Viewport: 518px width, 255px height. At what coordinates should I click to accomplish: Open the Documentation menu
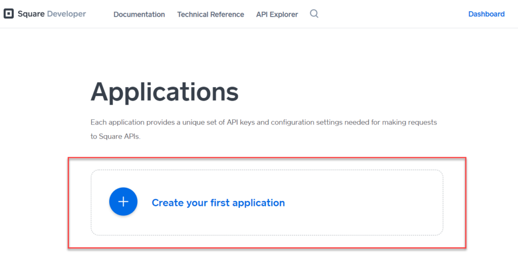[139, 15]
